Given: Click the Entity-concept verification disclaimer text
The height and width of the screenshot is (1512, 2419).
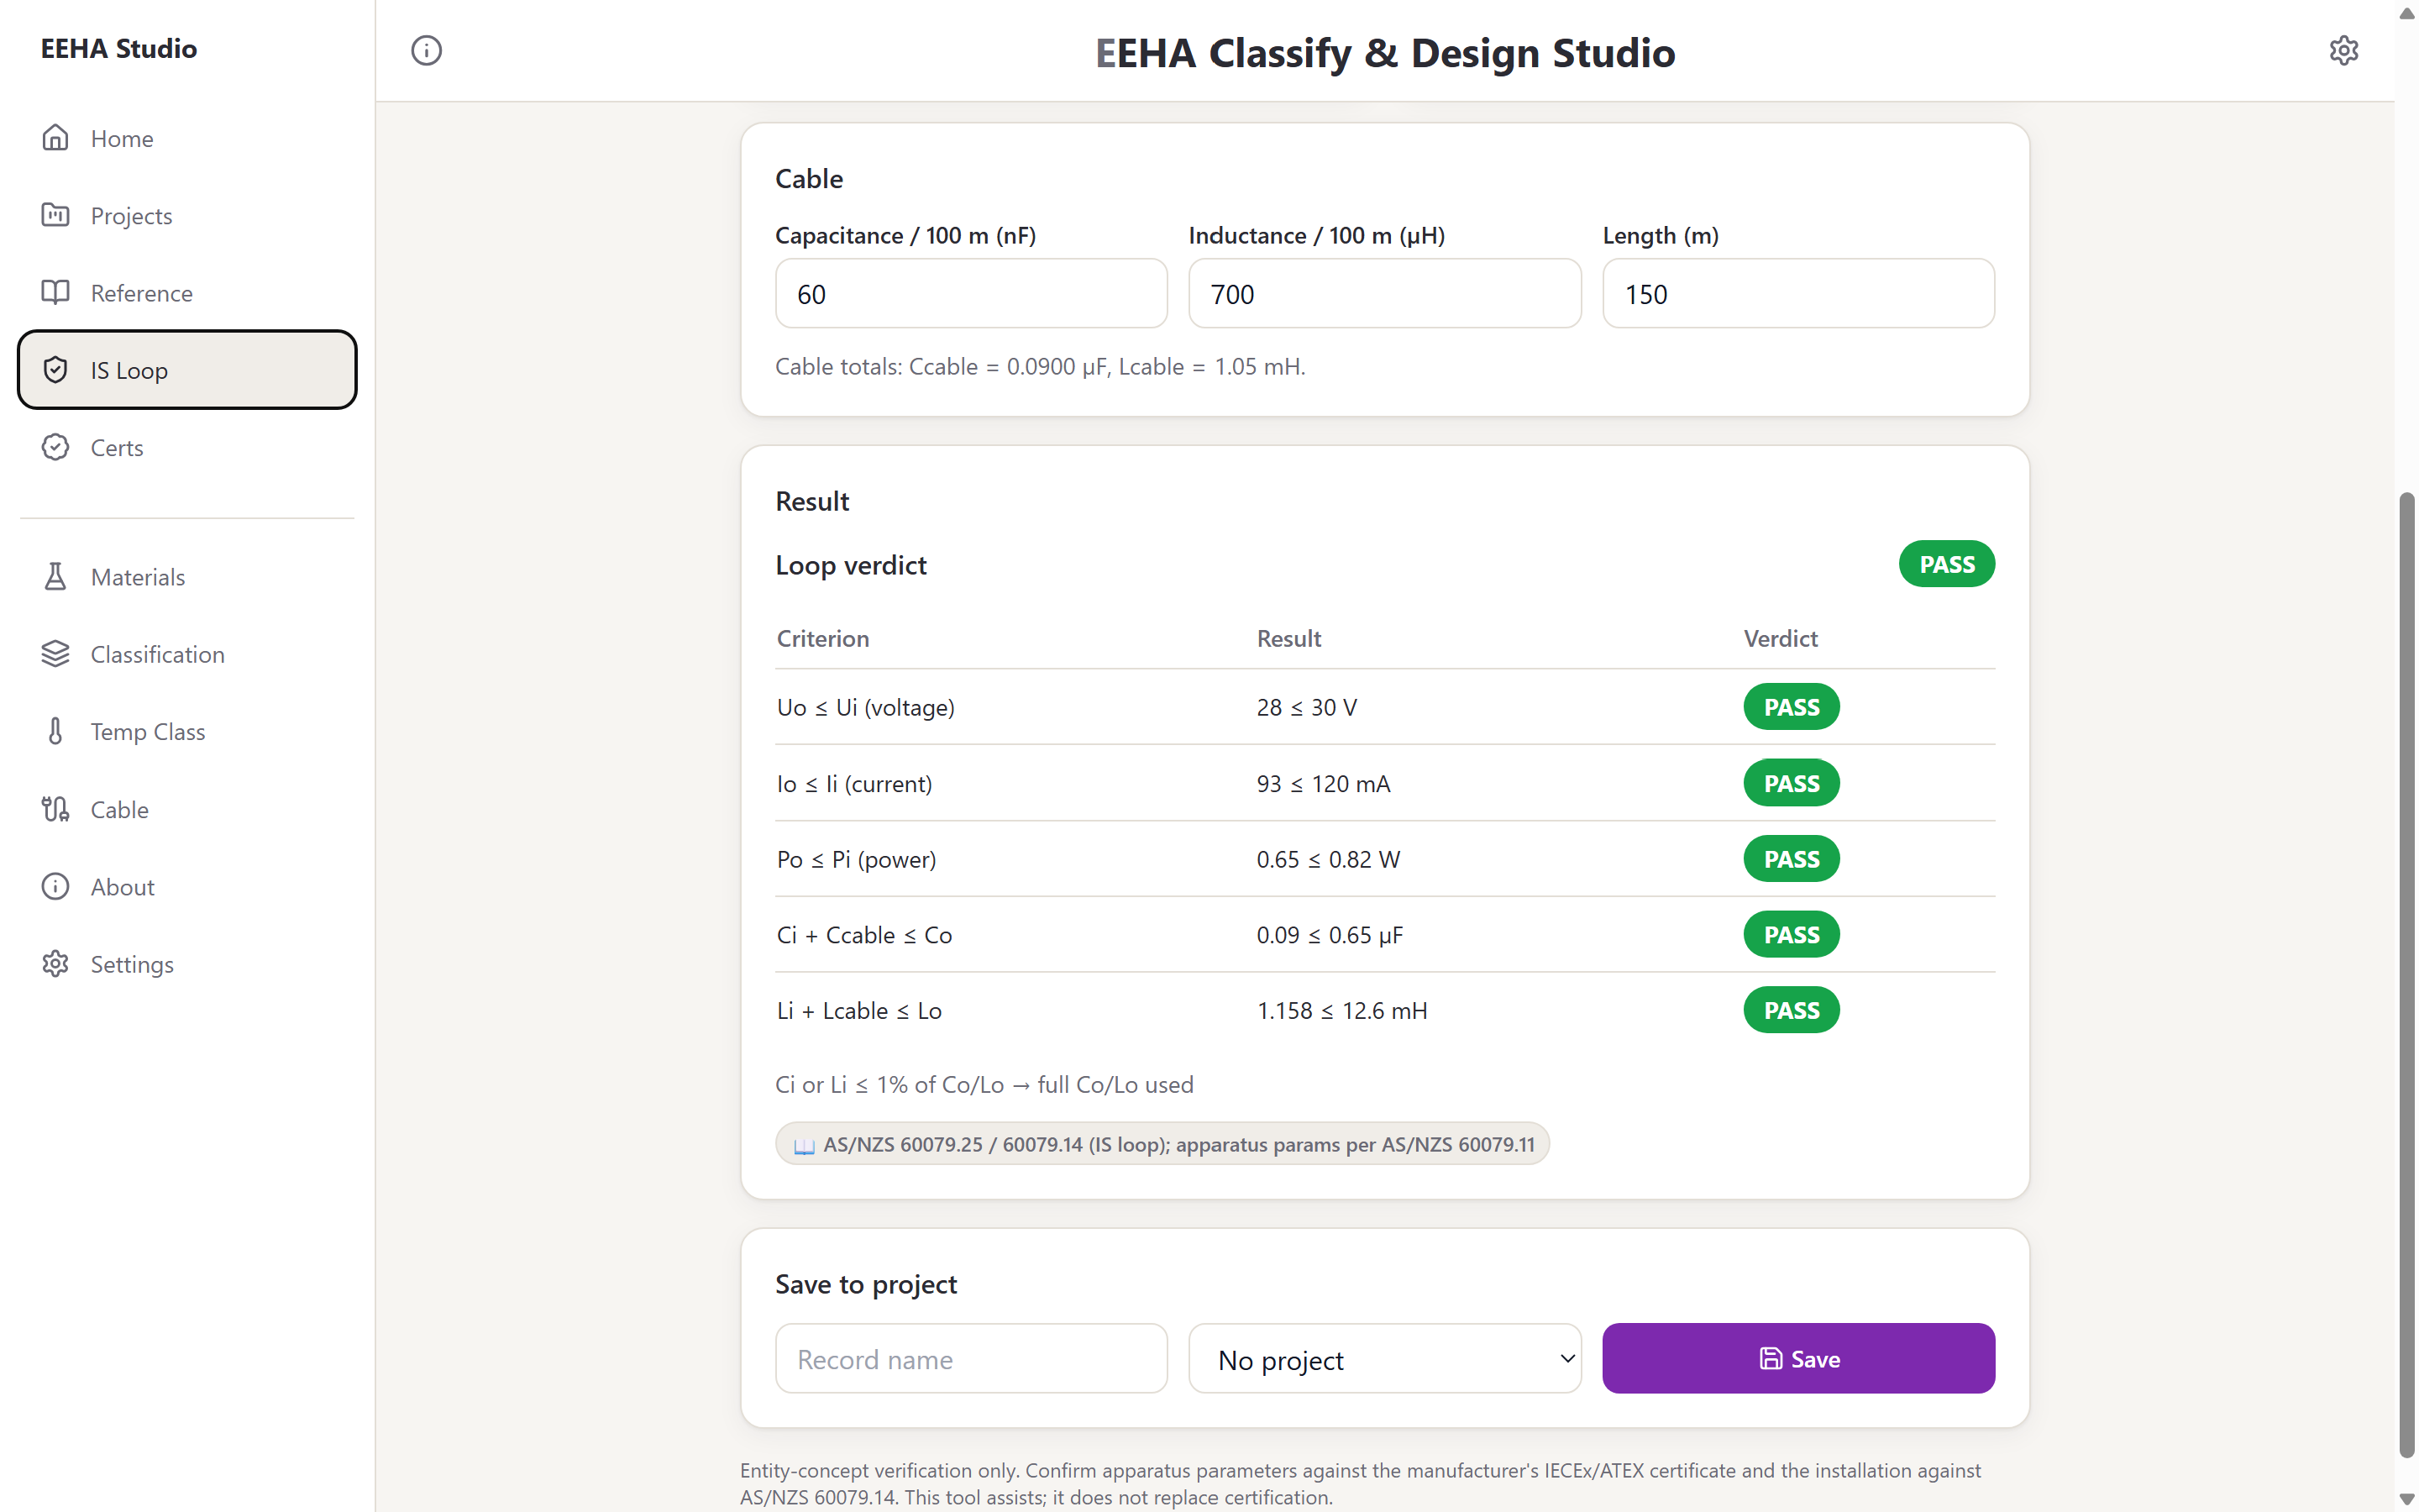Looking at the screenshot, I should click(x=1360, y=1483).
